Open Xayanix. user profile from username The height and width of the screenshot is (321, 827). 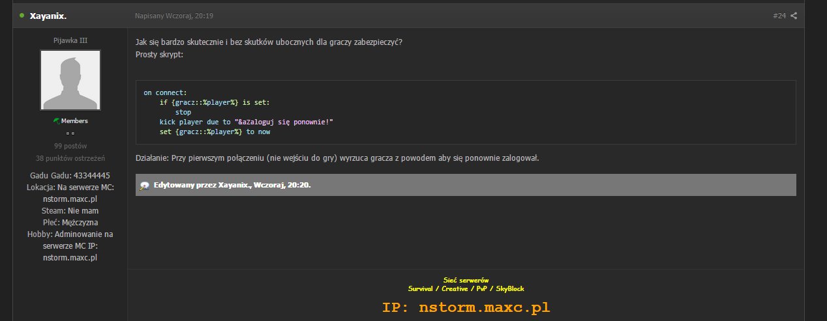[48, 16]
